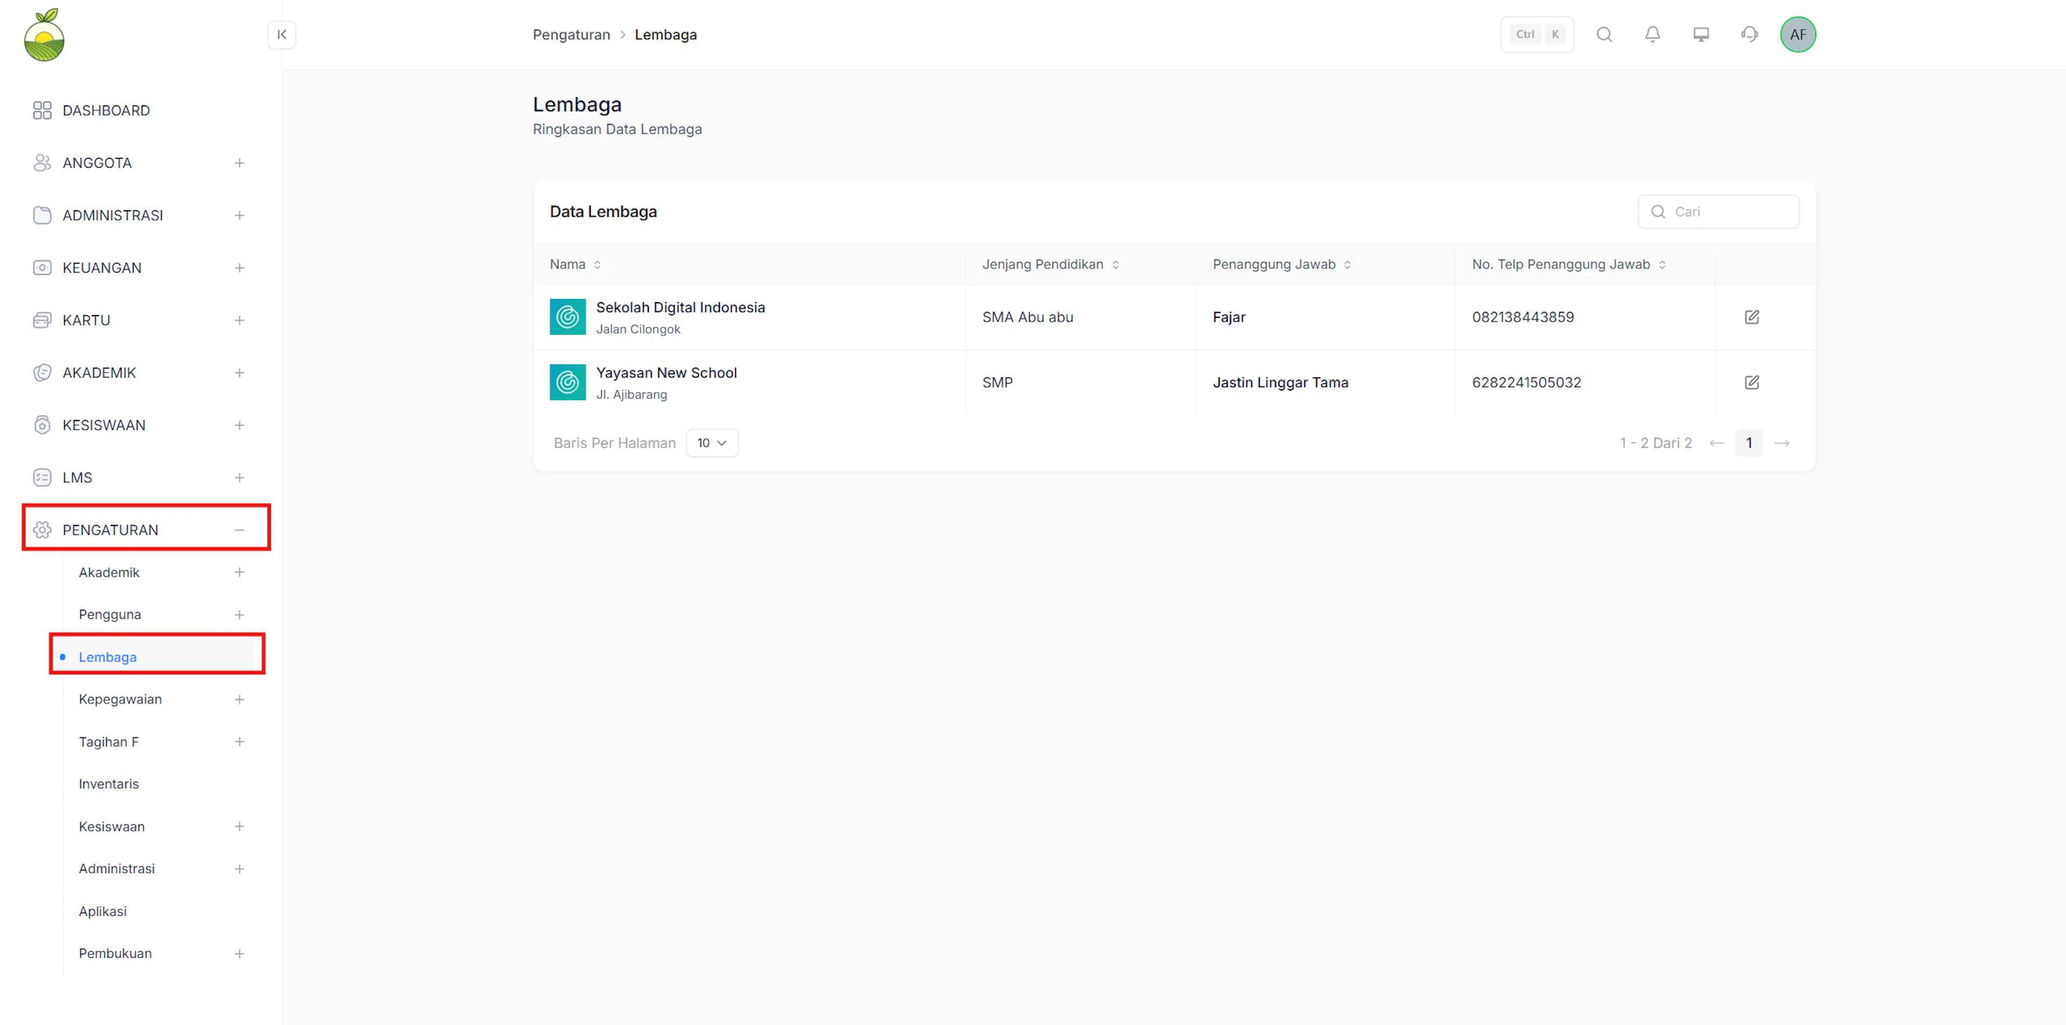Expand the Kepegawaian submenu plus

[x=239, y=700]
